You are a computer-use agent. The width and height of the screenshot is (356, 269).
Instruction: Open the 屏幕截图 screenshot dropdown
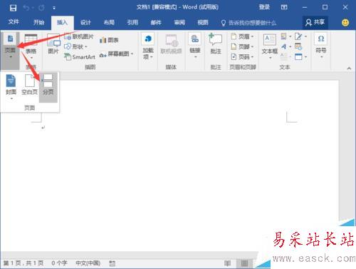click(116, 54)
